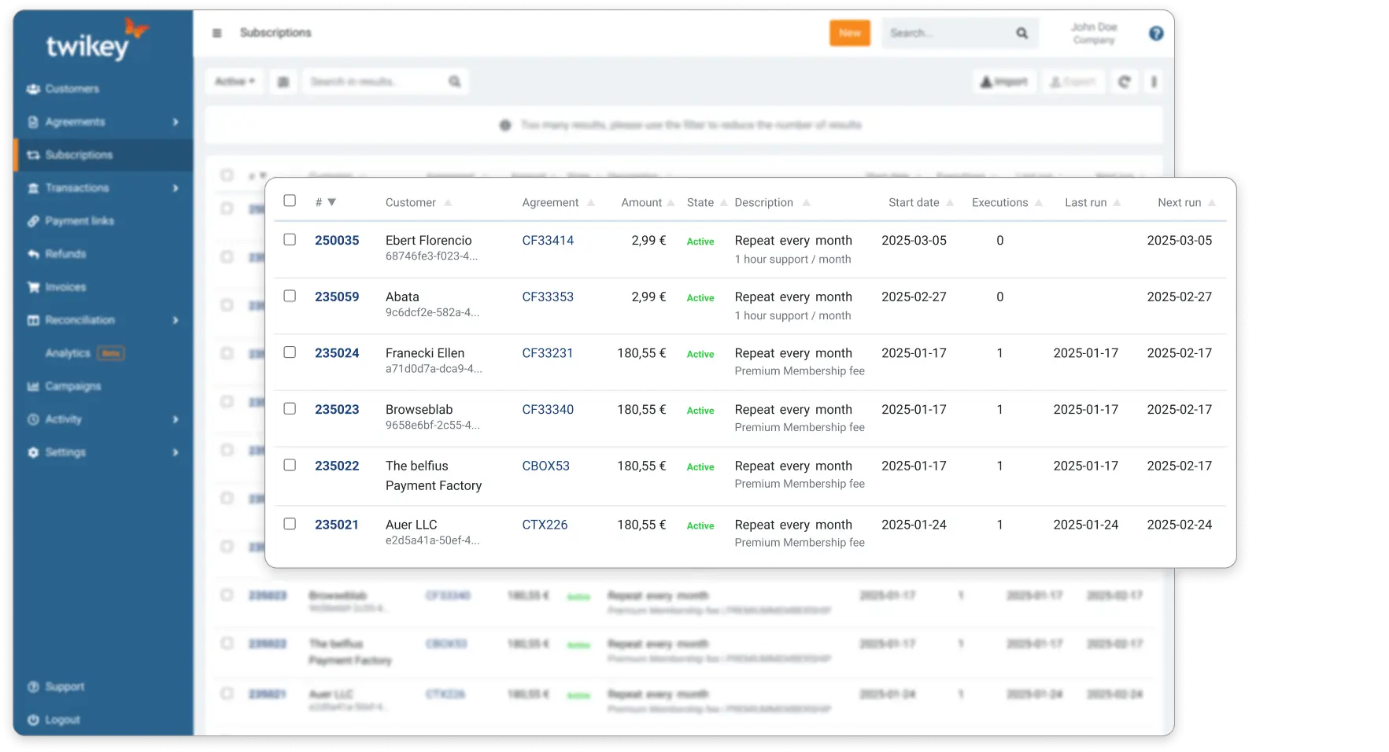Viewport: 1389px width, 752px height.
Task: Click the search magnifier icon in top bar
Action: tap(1021, 33)
